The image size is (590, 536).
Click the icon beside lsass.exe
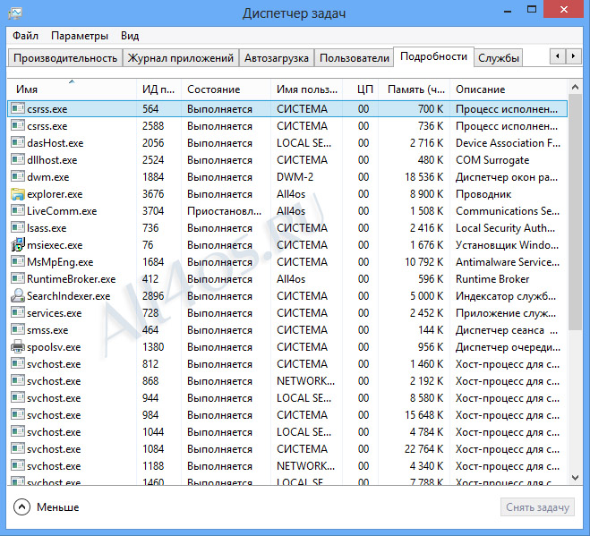tap(18, 227)
